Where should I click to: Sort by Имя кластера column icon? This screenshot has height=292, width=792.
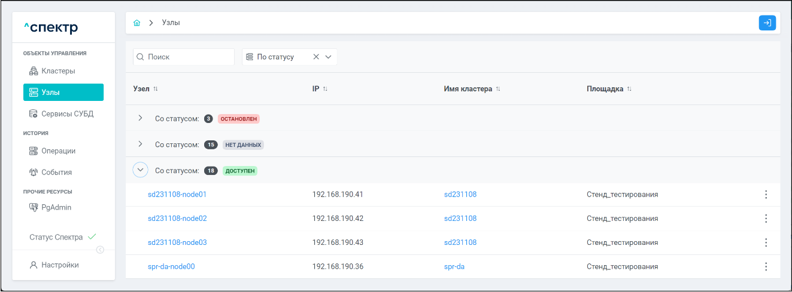pos(497,89)
